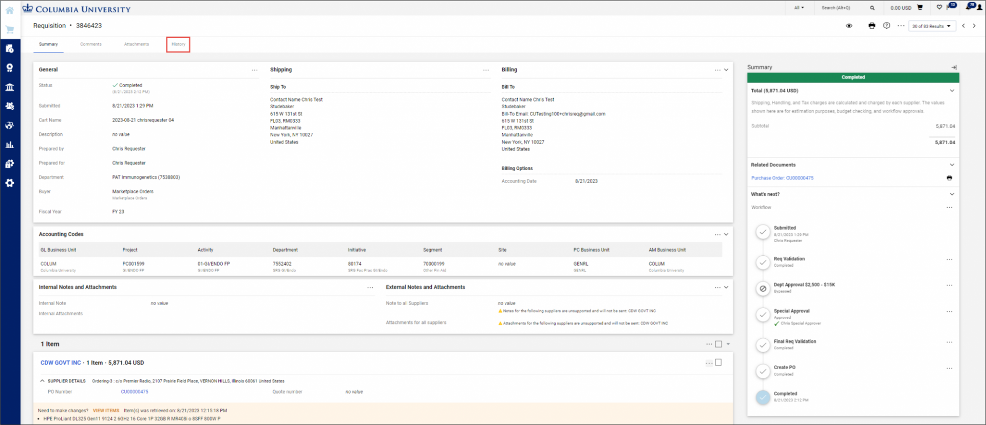This screenshot has height=425, width=986.
Task: Open Accounting Codes ellipsis menu
Action: 717,234
